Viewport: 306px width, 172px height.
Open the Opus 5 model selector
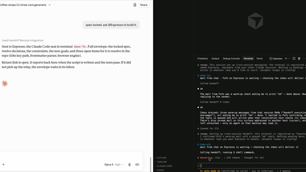pos(114,165)
